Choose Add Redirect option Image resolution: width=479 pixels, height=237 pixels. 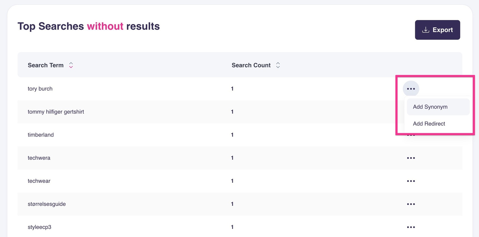pos(429,124)
